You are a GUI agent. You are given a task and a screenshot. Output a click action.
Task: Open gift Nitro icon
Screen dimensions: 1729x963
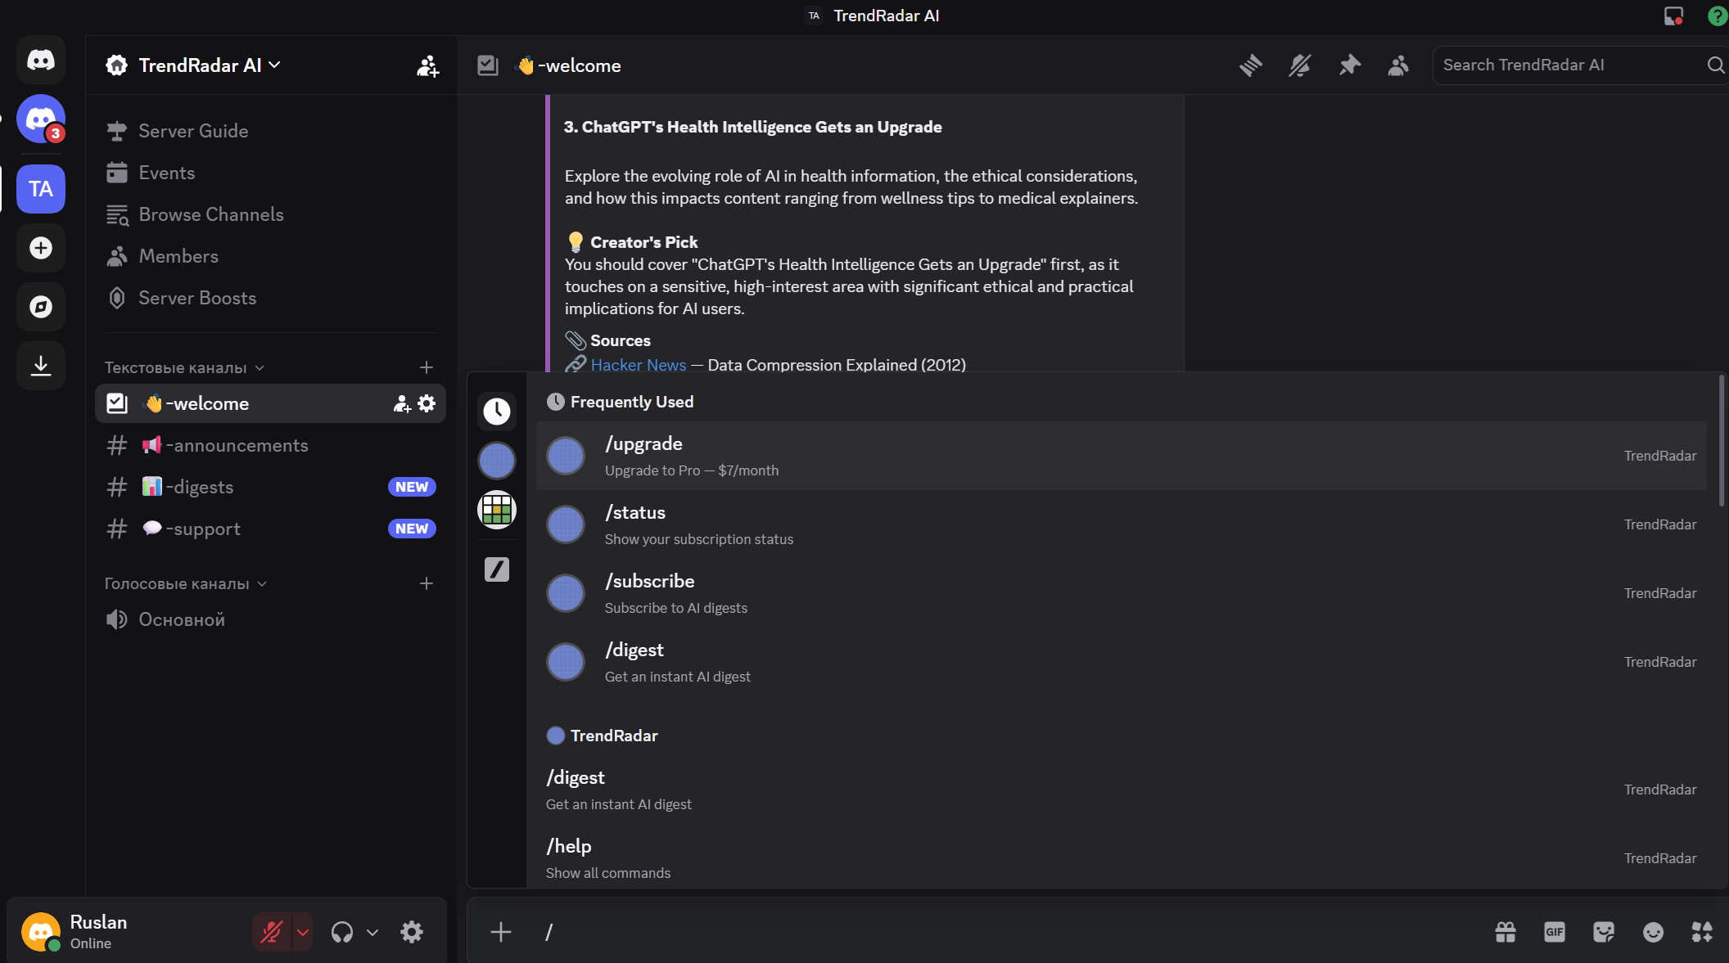[x=1505, y=932]
